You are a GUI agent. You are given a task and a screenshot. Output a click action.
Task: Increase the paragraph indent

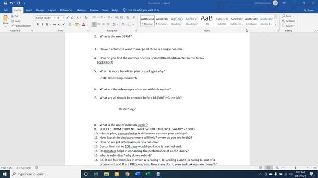[x=121, y=18]
